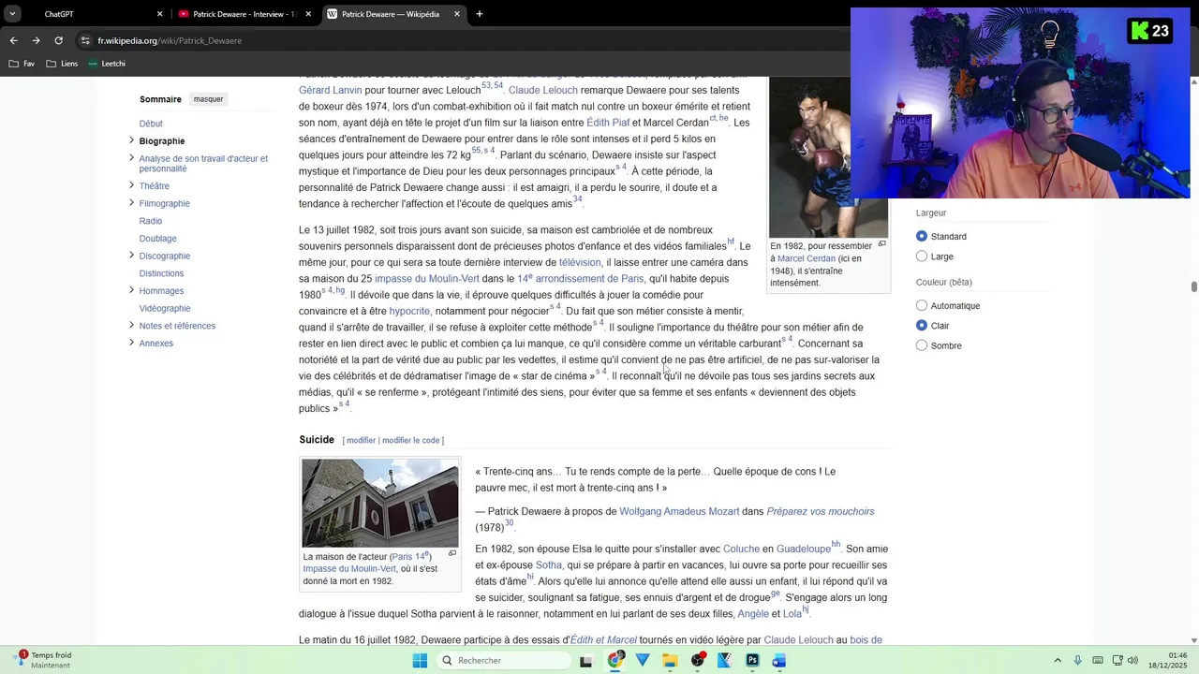Open Task View in the taskbar

(586, 660)
